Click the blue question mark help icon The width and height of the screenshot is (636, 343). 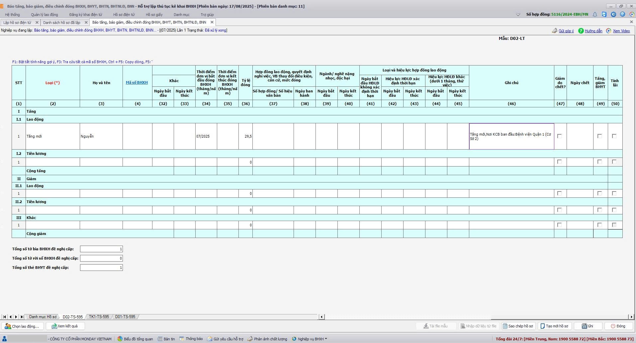pos(622,14)
